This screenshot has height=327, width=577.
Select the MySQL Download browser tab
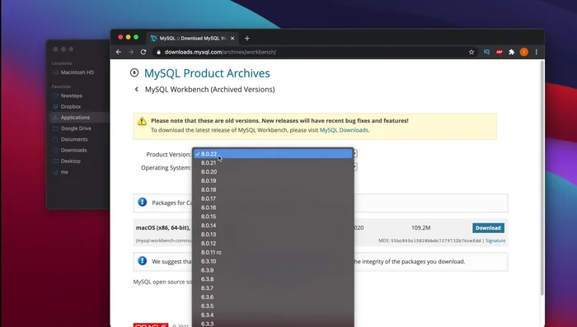pyautogui.click(x=192, y=38)
